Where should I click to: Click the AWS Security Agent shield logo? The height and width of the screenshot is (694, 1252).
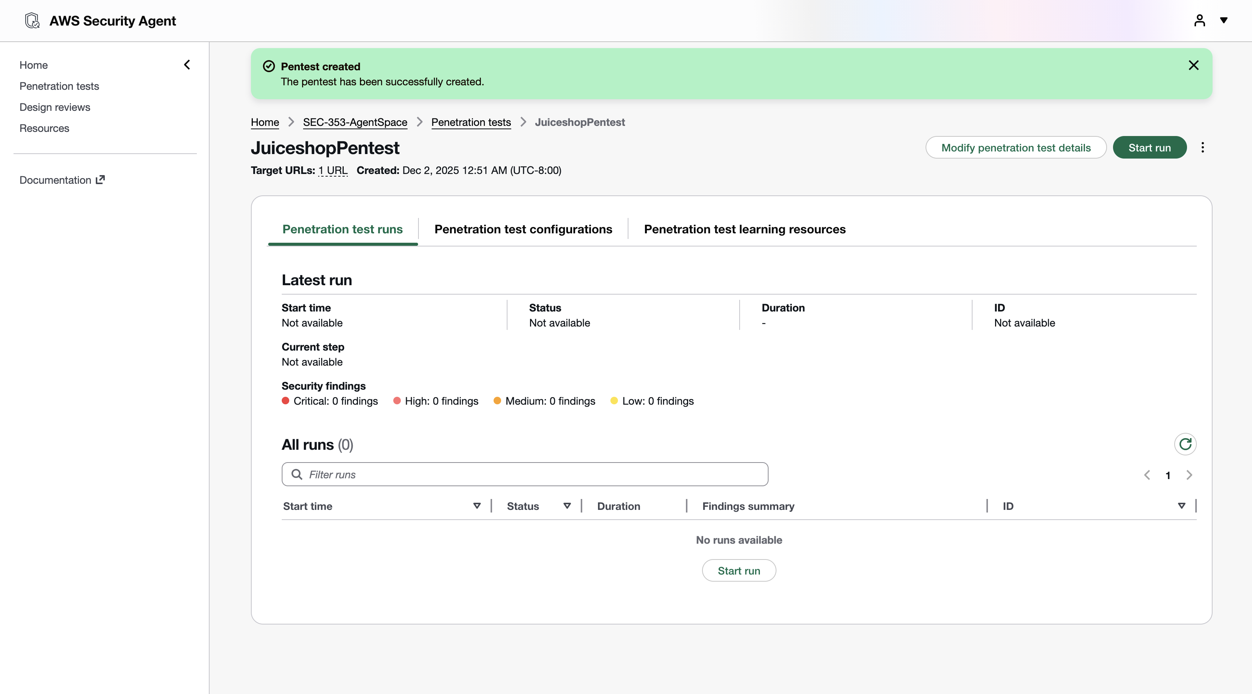32,20
